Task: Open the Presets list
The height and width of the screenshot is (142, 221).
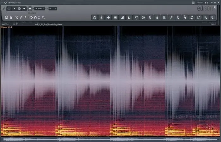Action: pos(200,3)
